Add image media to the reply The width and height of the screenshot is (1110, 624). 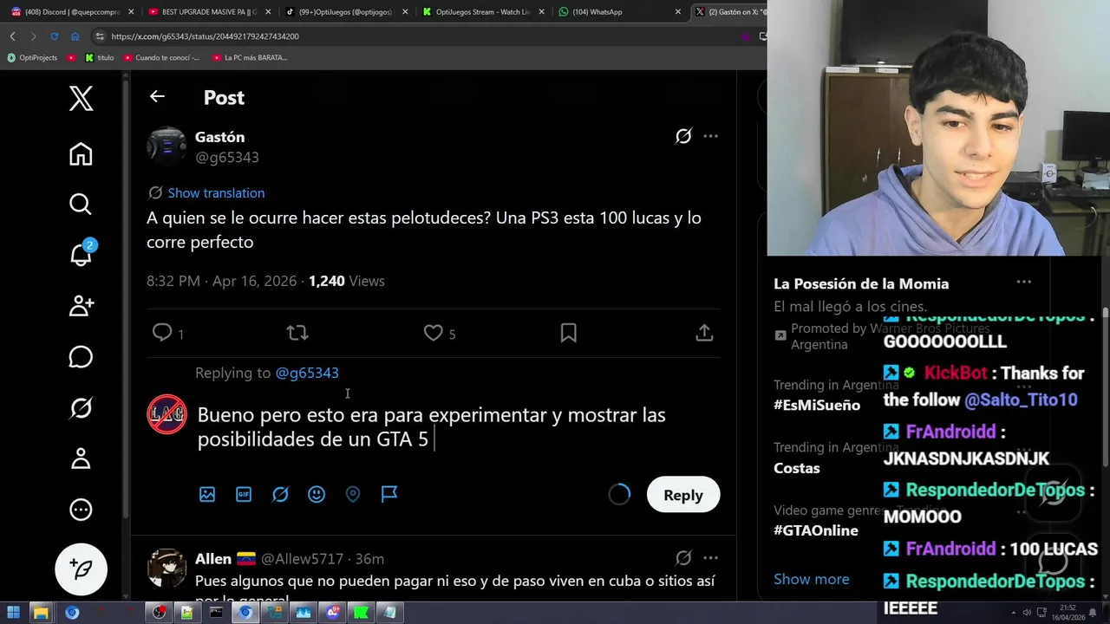207,494
